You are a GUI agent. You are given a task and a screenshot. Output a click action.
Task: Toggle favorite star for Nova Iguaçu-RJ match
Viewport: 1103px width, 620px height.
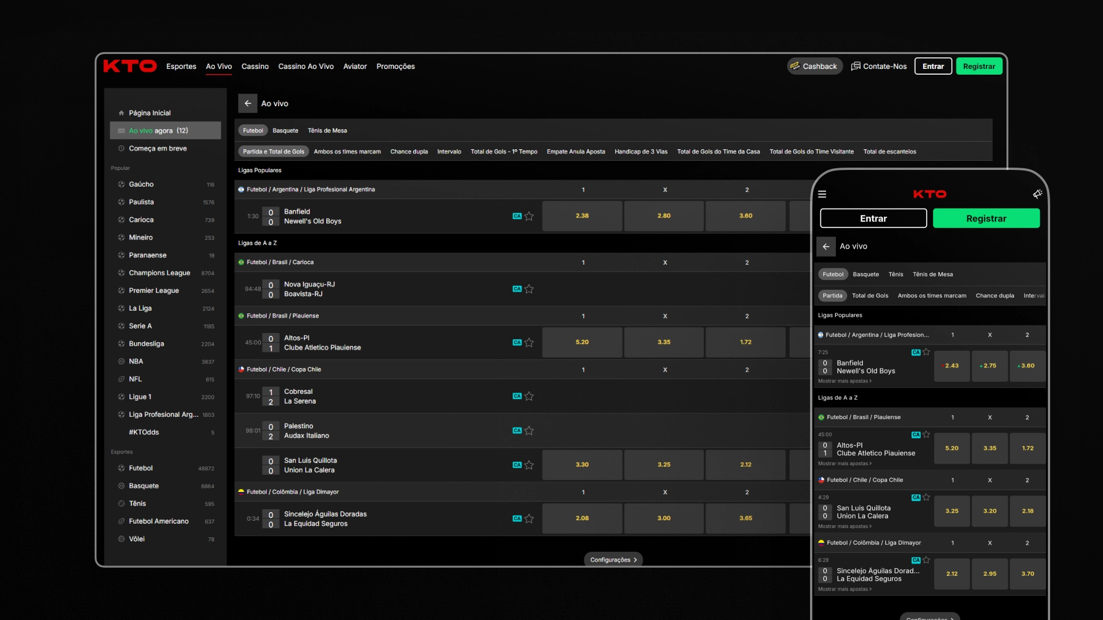point(529,289)
